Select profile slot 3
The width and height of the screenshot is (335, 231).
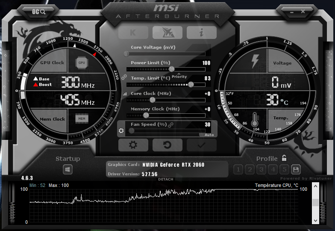[x=262, y=169]
